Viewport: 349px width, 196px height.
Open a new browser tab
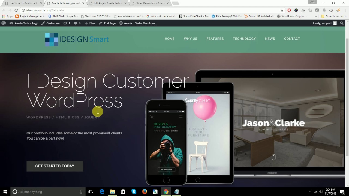176,3
